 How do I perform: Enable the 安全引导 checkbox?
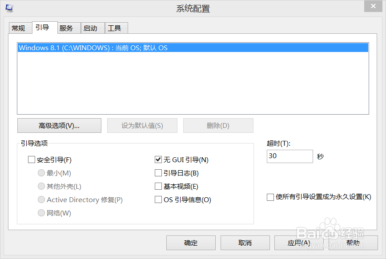(x=32, y=159)
